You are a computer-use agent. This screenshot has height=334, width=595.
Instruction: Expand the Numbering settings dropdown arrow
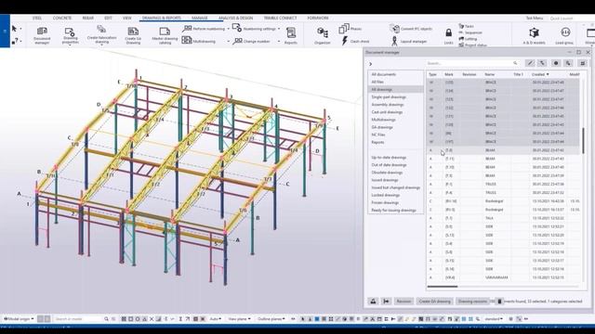tap(279, 29)
